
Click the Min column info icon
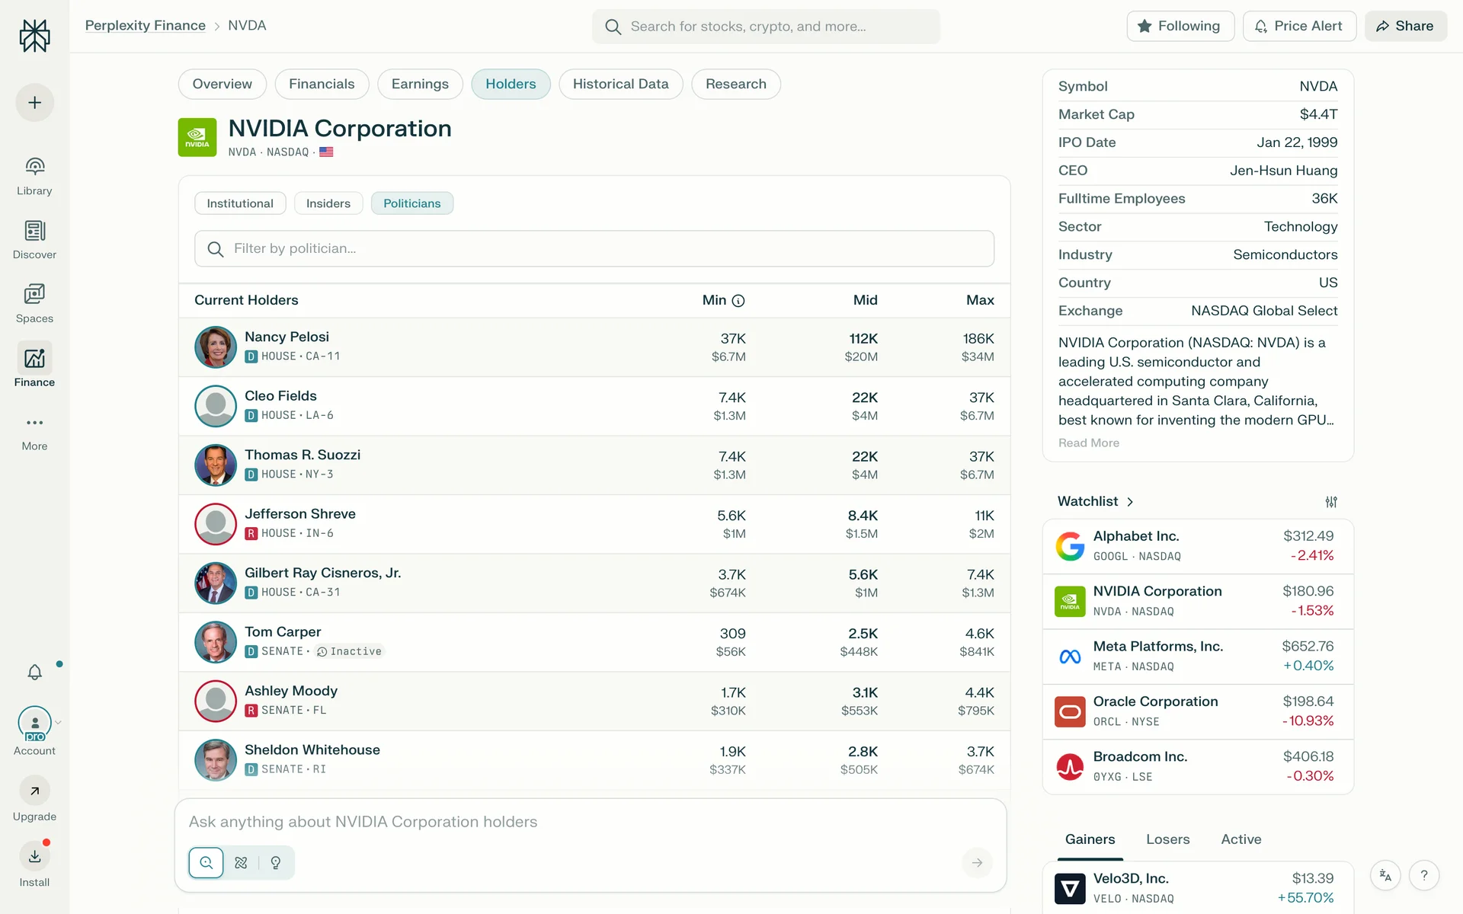pos(738,301)
